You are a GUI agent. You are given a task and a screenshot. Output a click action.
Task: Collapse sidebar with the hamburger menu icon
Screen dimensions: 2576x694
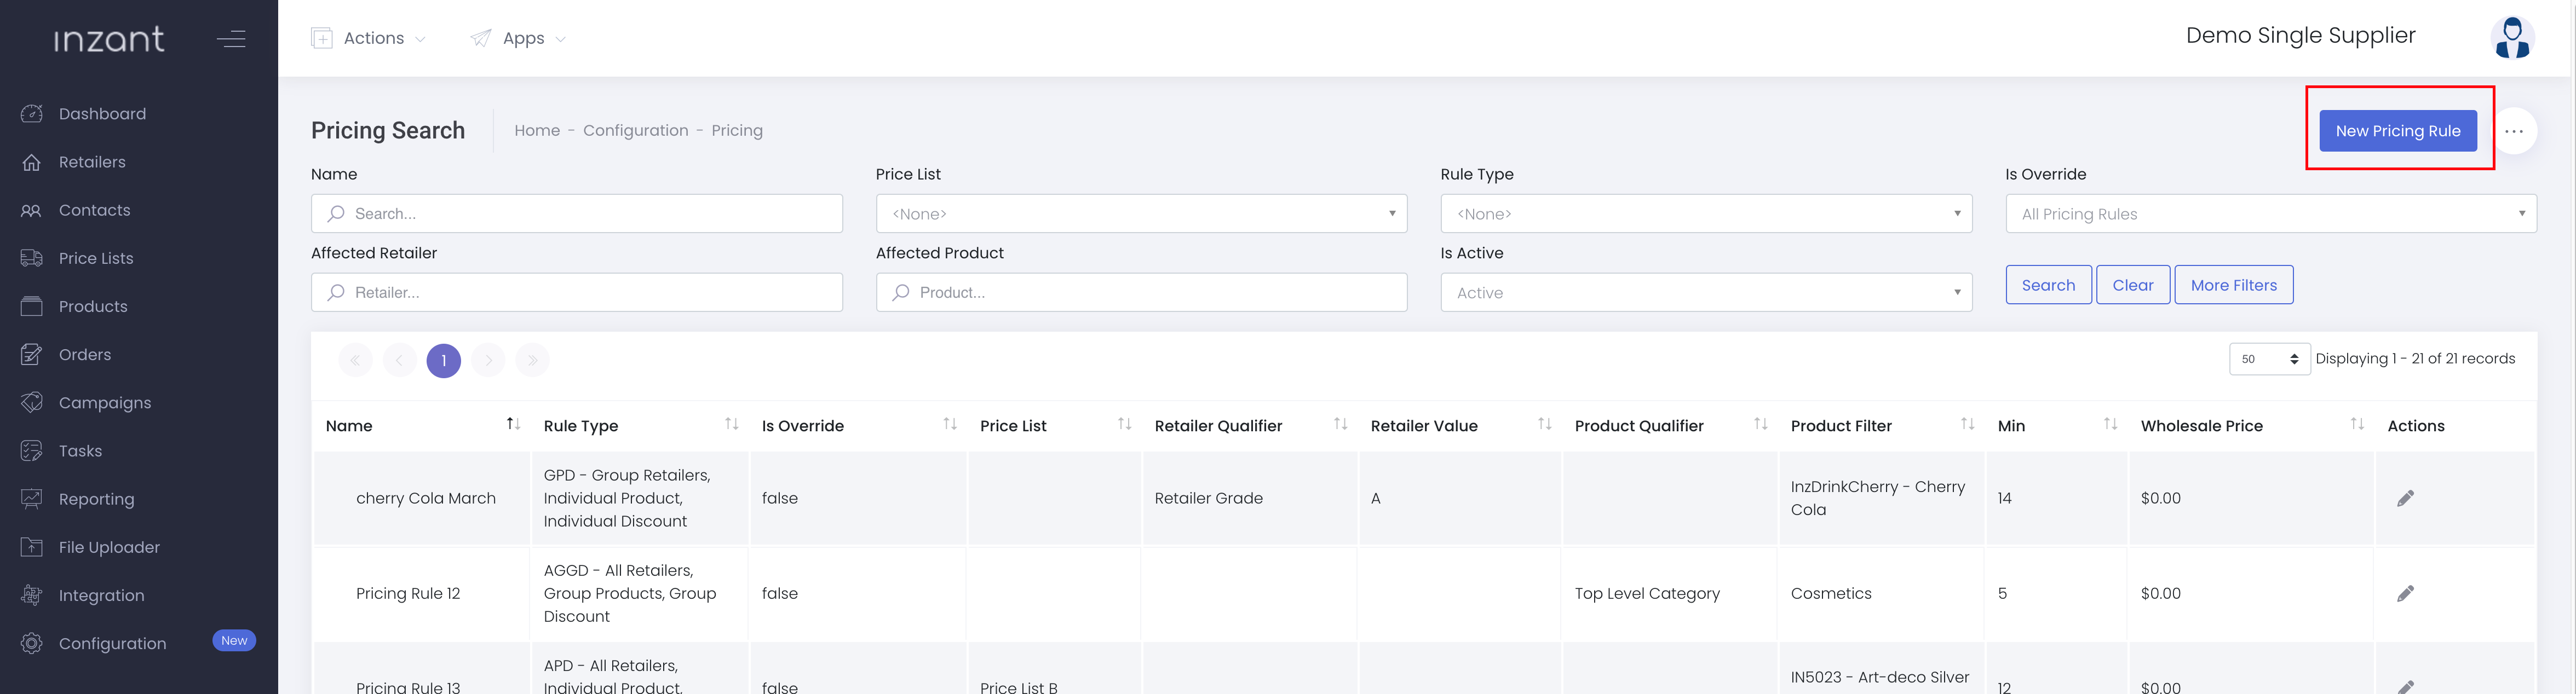click(x=231, y=39)
